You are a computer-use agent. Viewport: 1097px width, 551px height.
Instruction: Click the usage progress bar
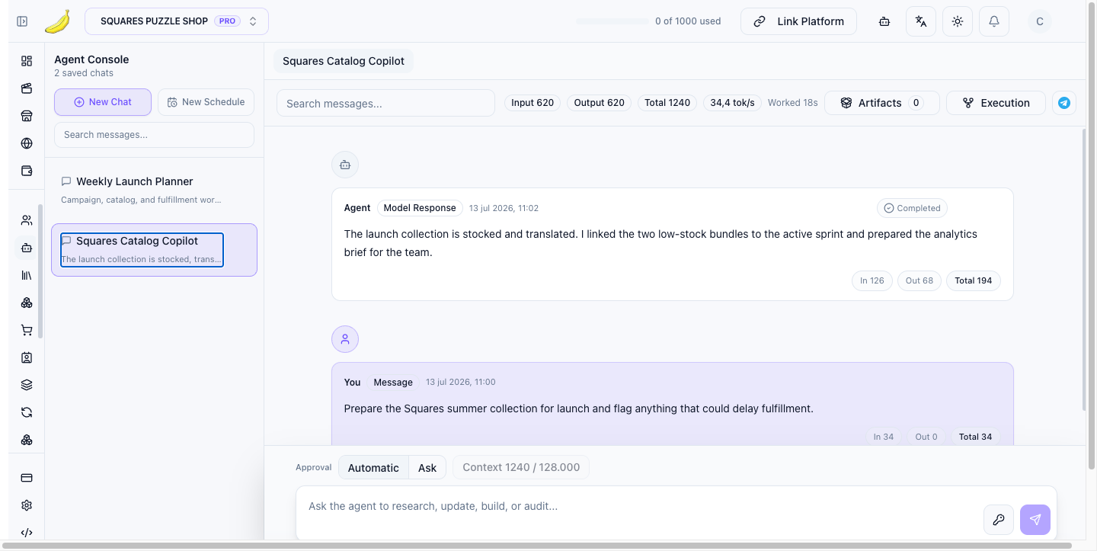(612, 21)
